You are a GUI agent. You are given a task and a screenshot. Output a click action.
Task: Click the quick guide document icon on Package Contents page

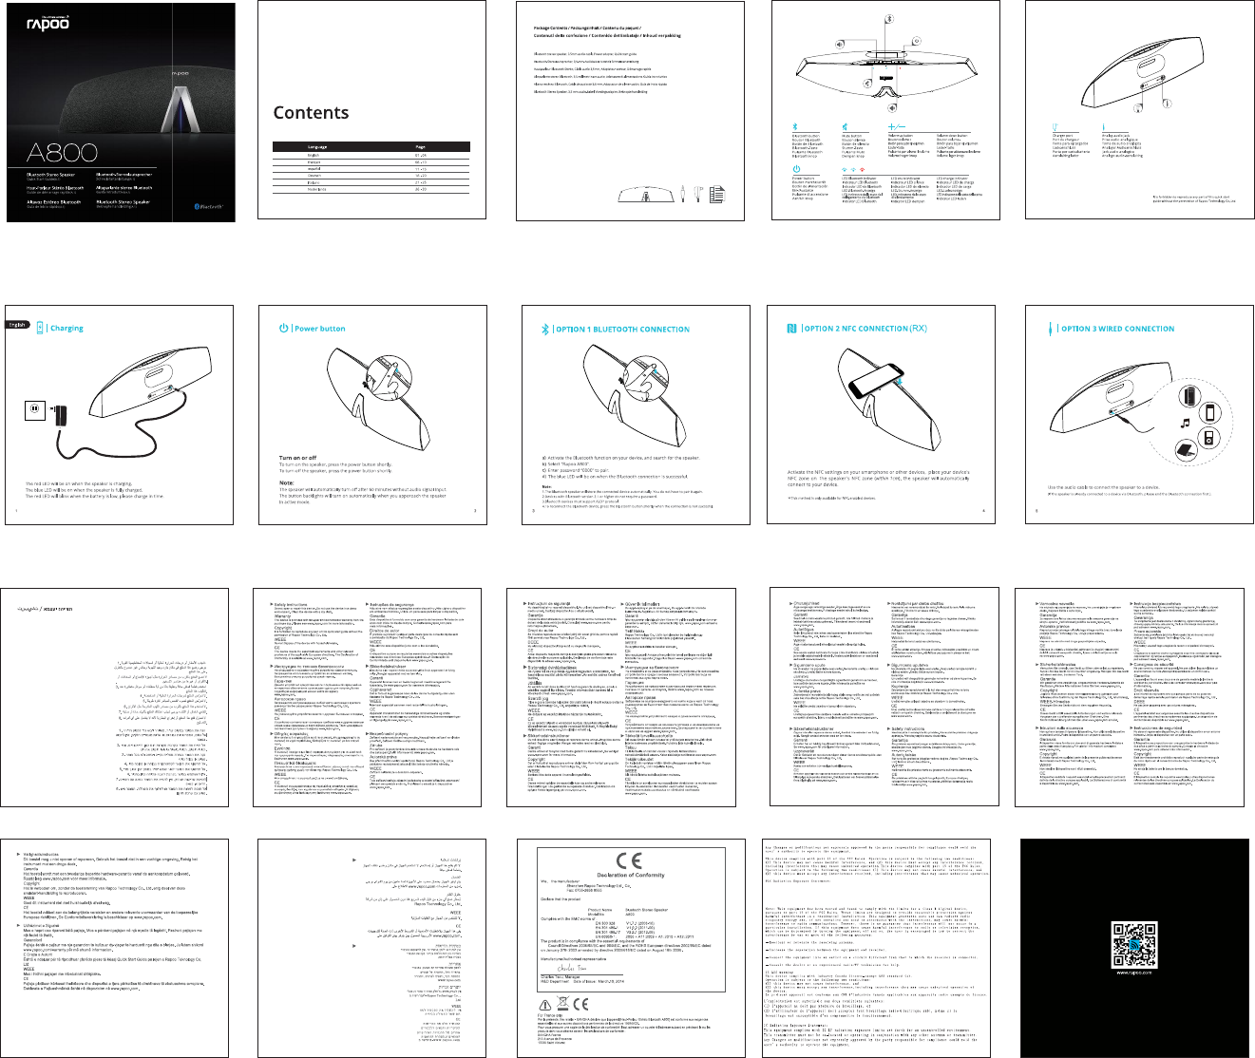tap(717, 193)
